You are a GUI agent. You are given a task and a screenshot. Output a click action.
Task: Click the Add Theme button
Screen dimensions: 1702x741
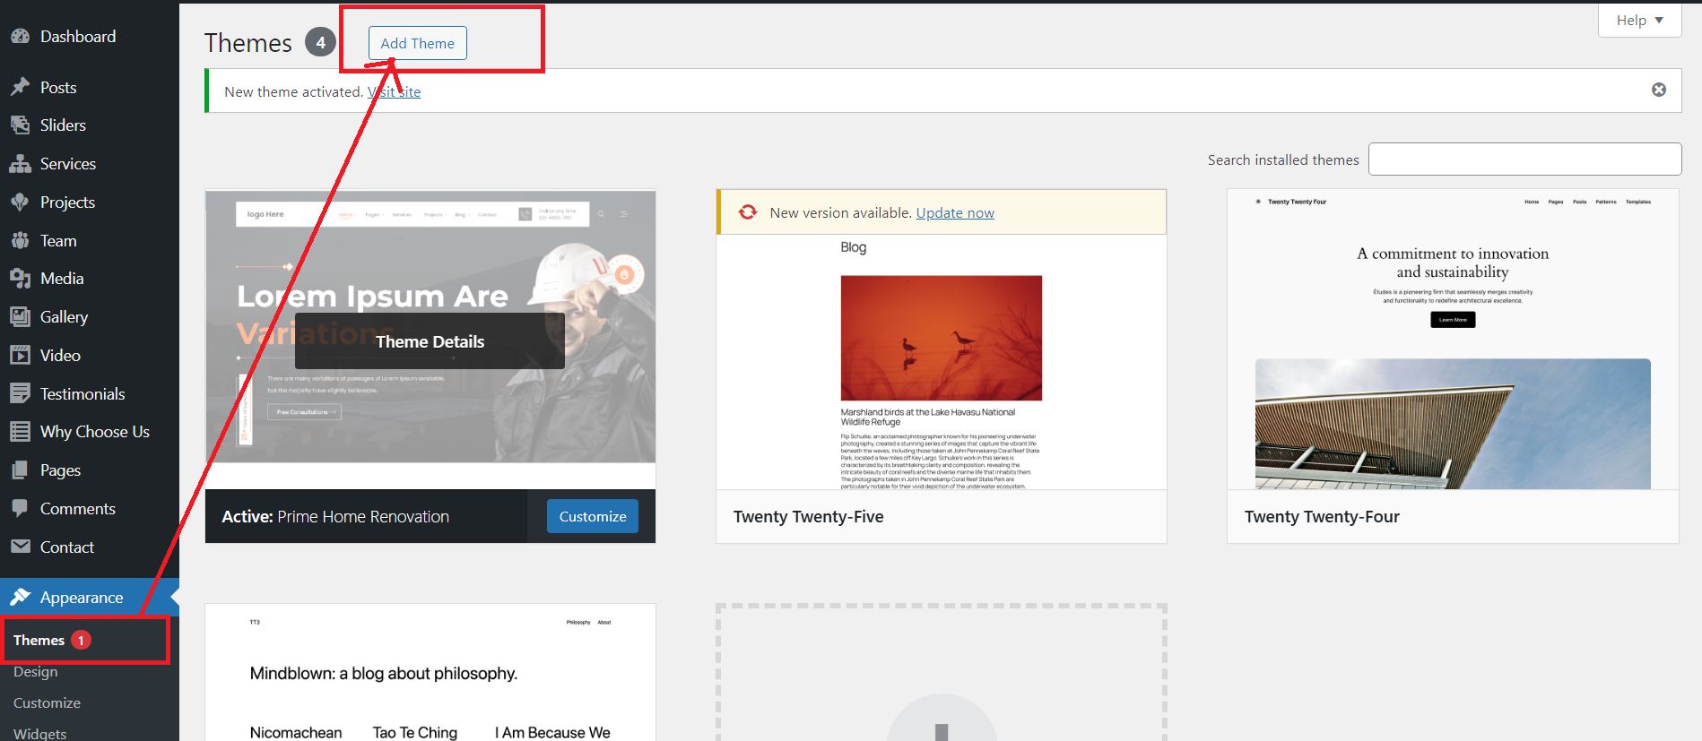click(x=417, y=43)
